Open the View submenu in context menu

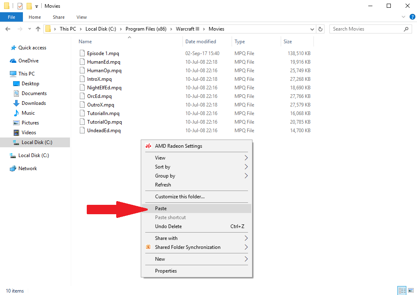(196, 158)
